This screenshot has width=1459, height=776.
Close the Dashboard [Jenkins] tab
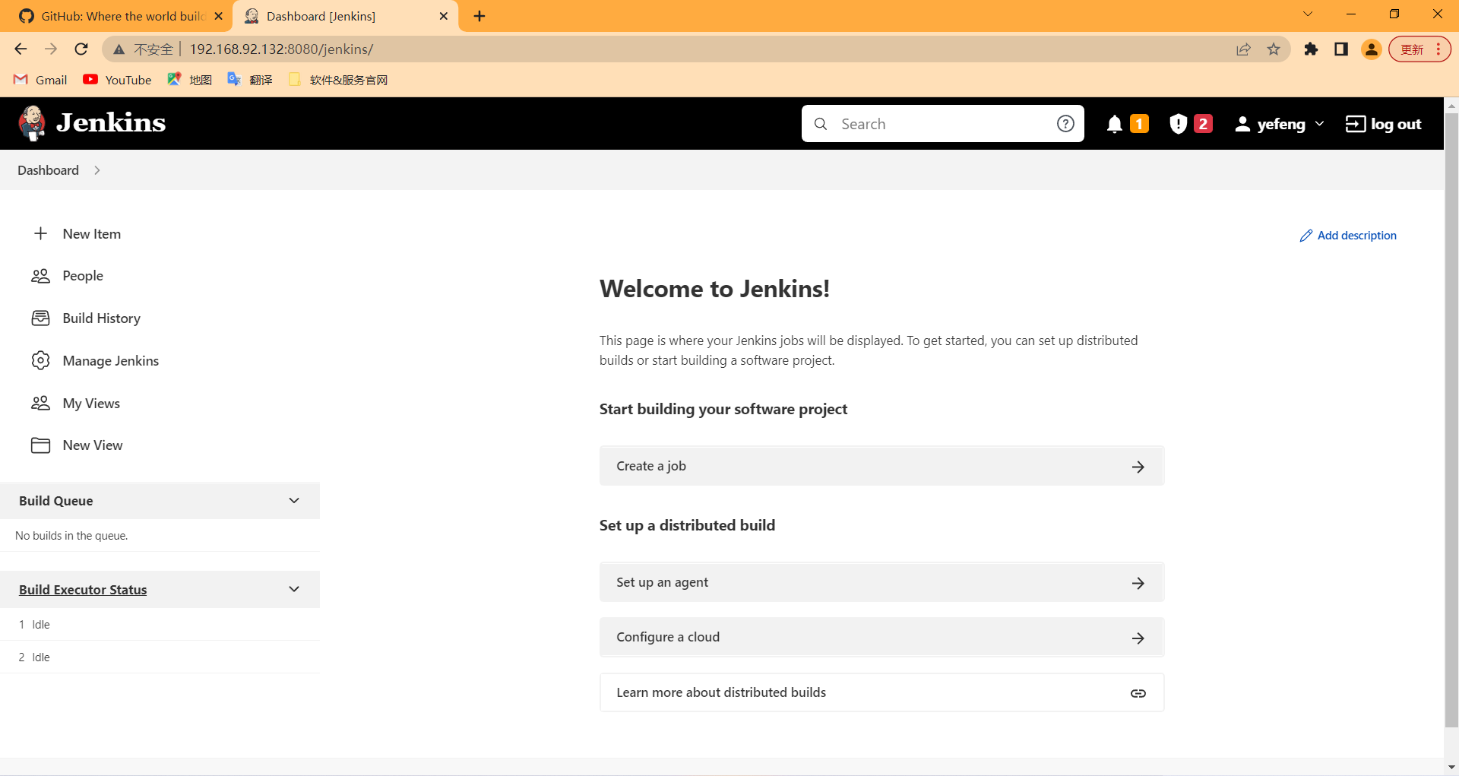coord(444,16)
